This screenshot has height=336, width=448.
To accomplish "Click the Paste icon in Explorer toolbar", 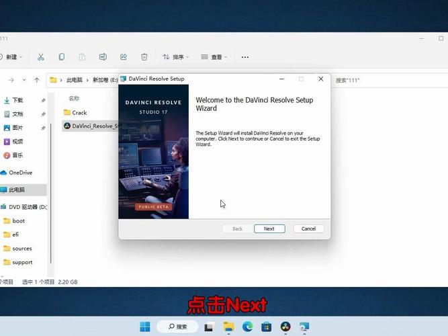I will 83,57.
